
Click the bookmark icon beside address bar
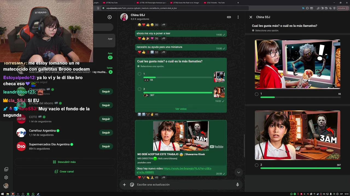click(x=98, y=8)
